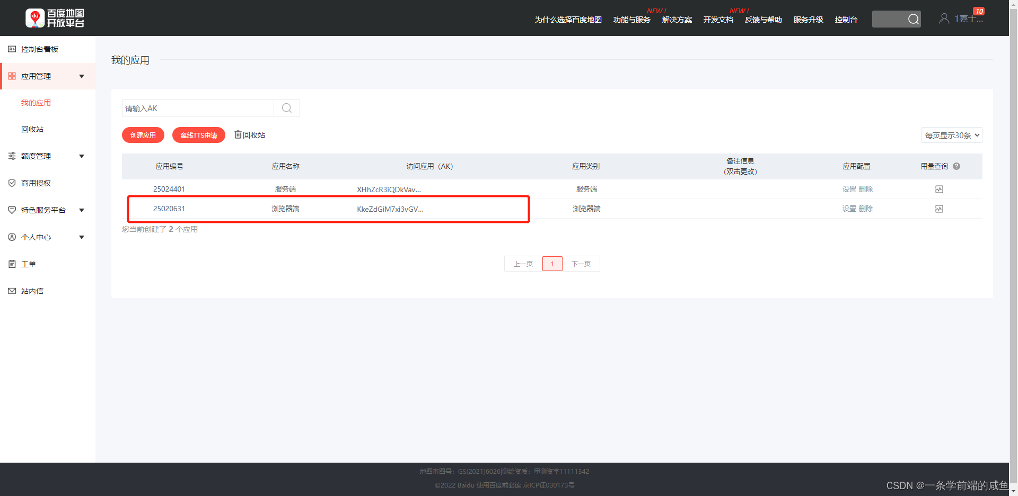Click the help question mark beside 用量查询
Screen dimensions: 1018x496
tap(956, 166)
